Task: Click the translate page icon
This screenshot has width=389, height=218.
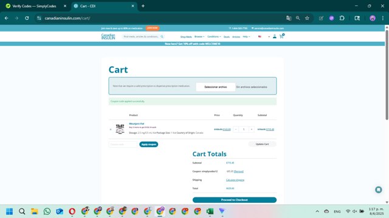Action: [x=289, y=18]
